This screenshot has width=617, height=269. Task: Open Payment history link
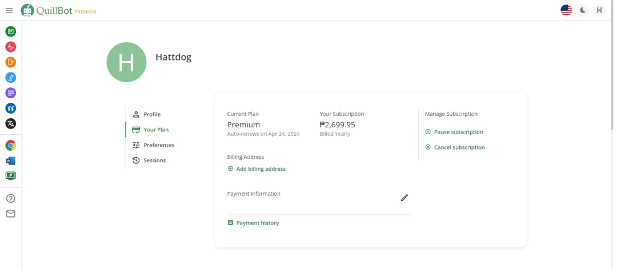(x=254, y=223)
